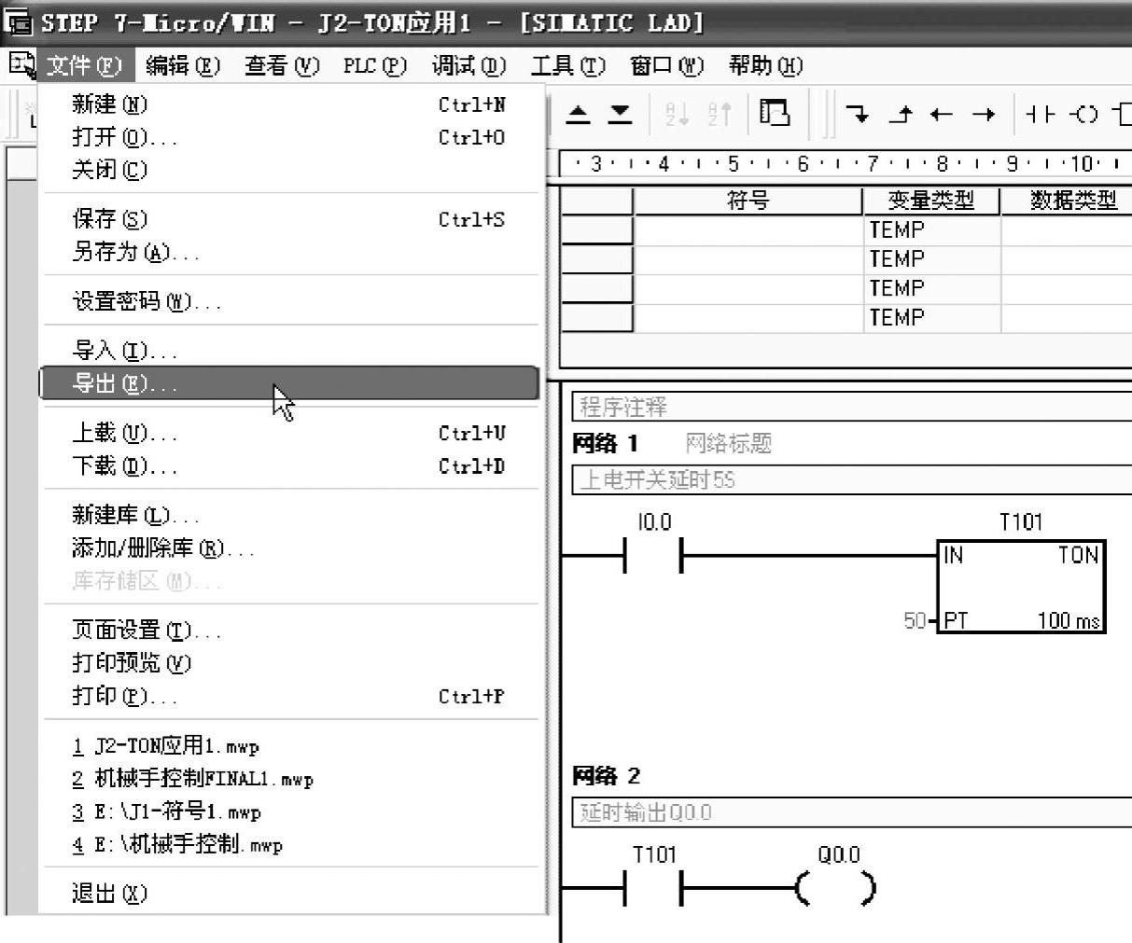Image resolution: width=1132 pixels, height=943 pixels.
Task: Insert a coil instruction from toolbar
Action: [x=1083, y=115]
